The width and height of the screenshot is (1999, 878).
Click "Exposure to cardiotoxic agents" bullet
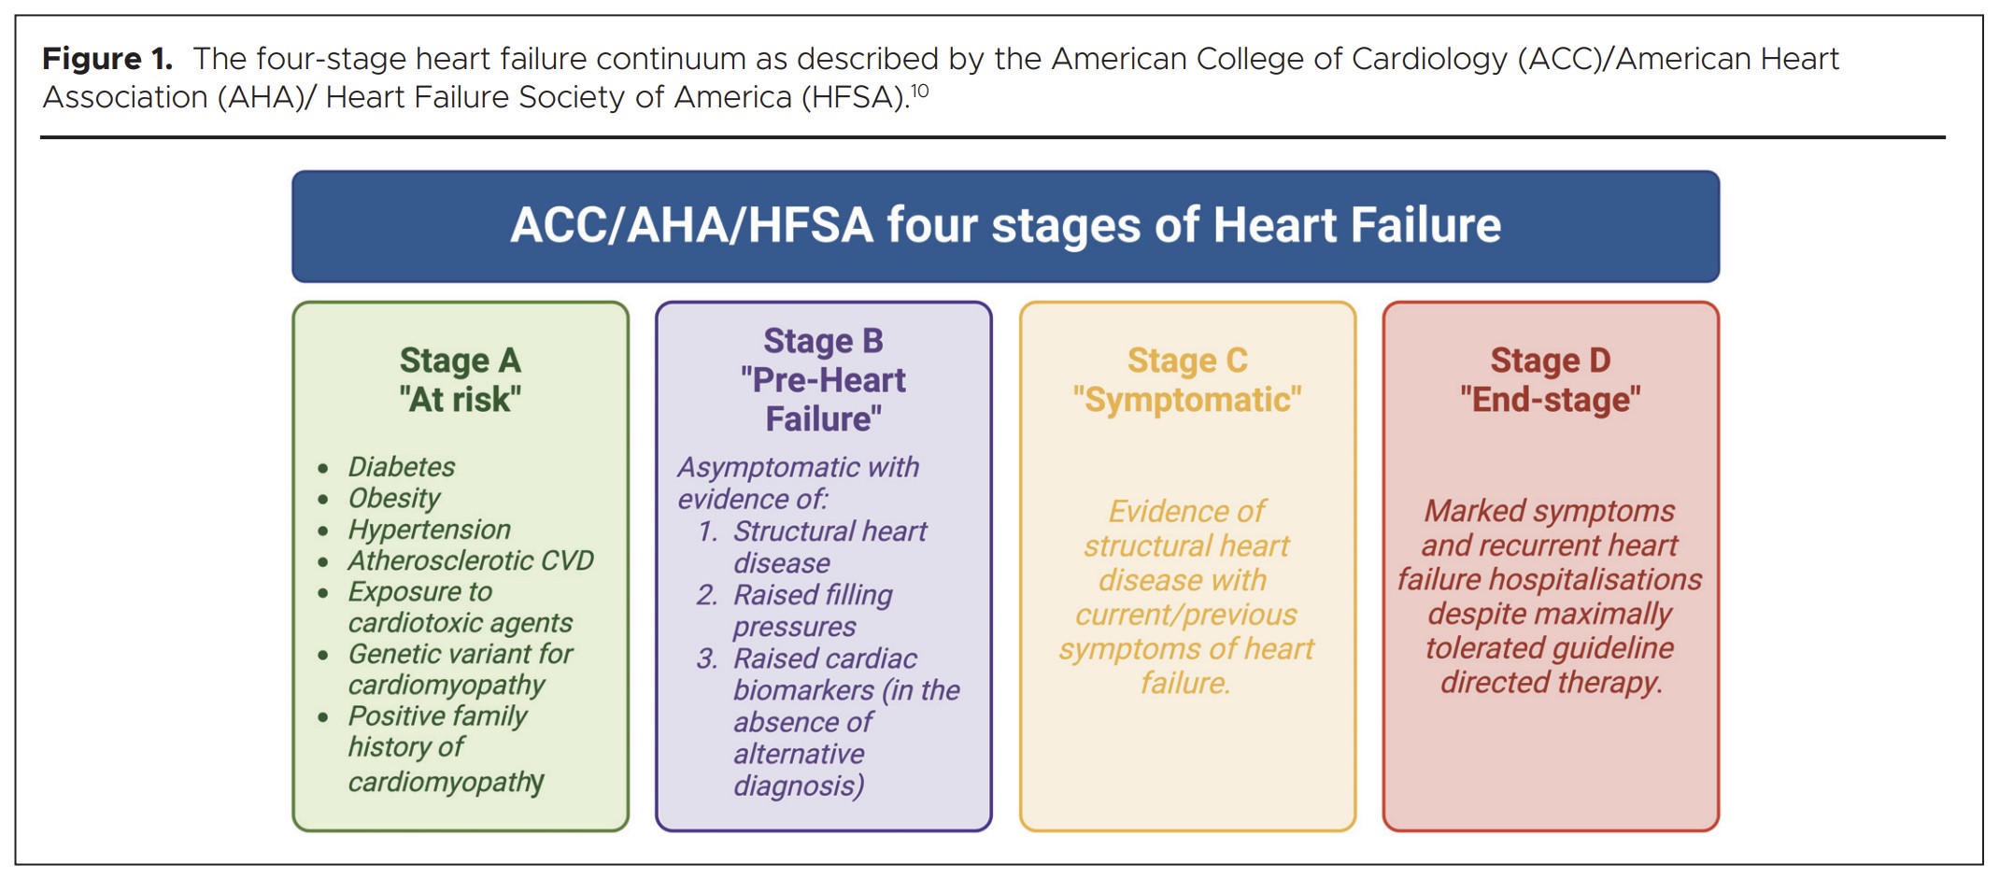click(460, 607)
